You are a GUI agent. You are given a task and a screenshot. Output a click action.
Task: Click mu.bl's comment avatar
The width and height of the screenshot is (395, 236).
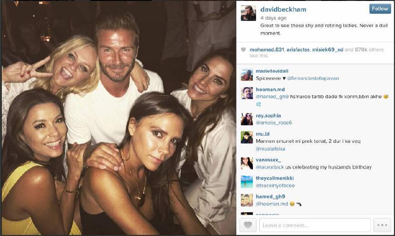pos(247,137)
